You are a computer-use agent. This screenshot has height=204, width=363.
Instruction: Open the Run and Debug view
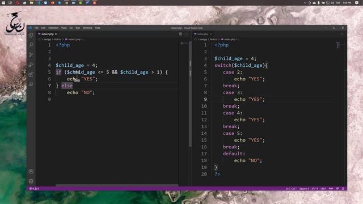(31, 65)
